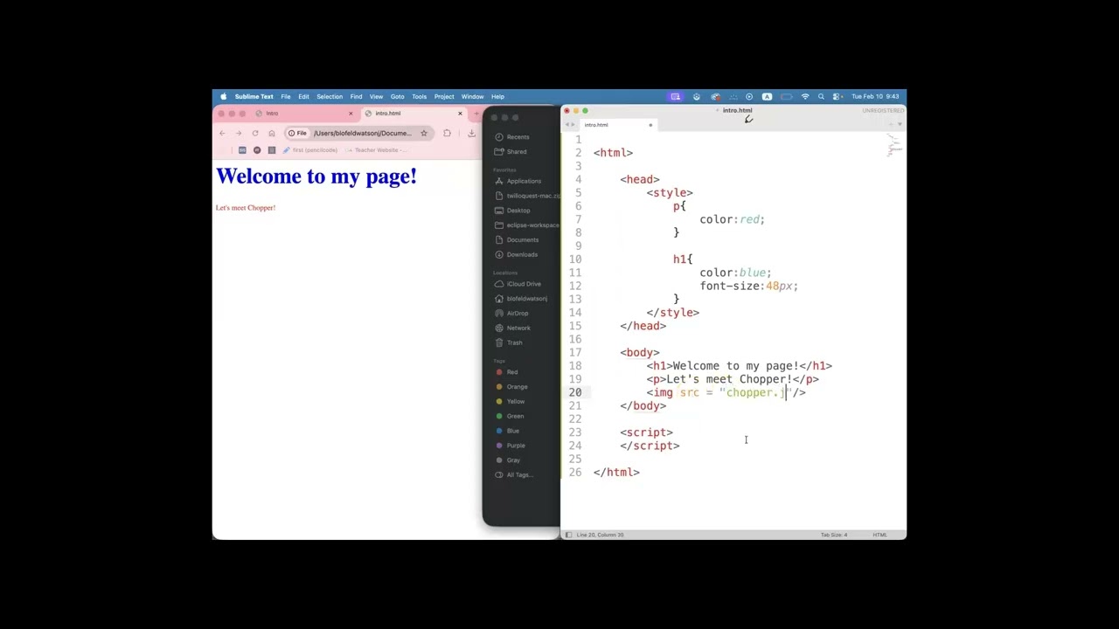
Task: Open the Sublime Text File menu
Action: tap(286, 97)
